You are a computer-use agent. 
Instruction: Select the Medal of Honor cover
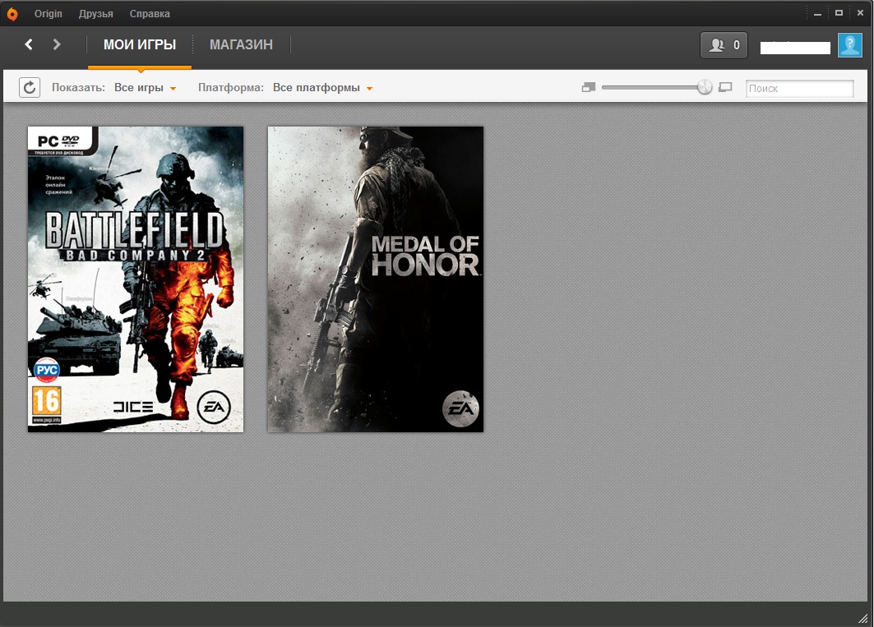376,279
